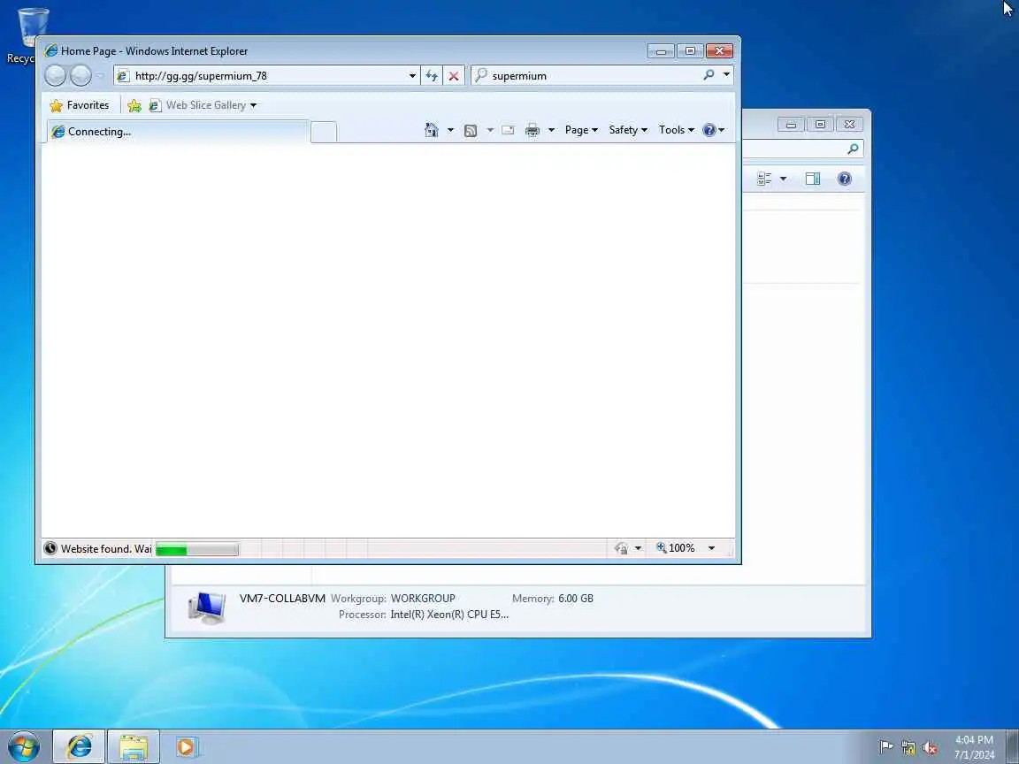Click the Protected Mode zone icon in status bar
This screenshot has height=764, width=1019.
coord(621,548)
